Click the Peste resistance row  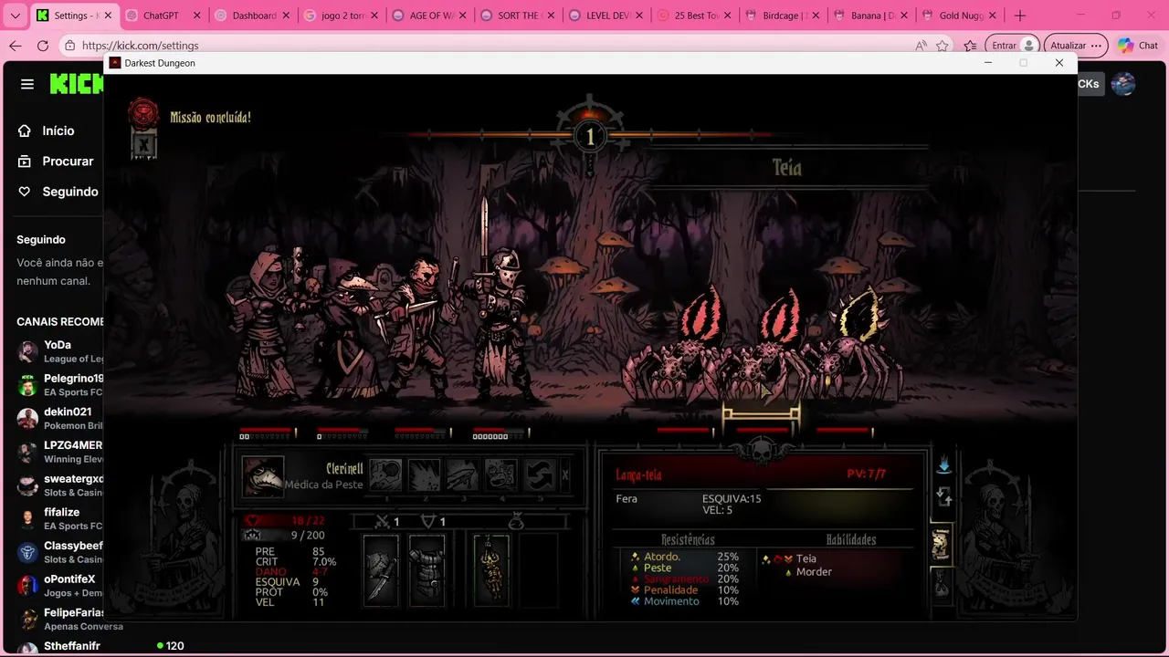(685, 568)
